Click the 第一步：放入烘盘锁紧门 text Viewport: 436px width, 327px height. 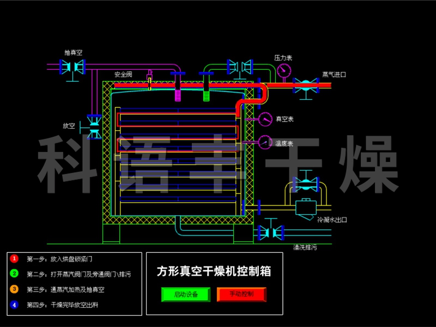click(59, 259)
